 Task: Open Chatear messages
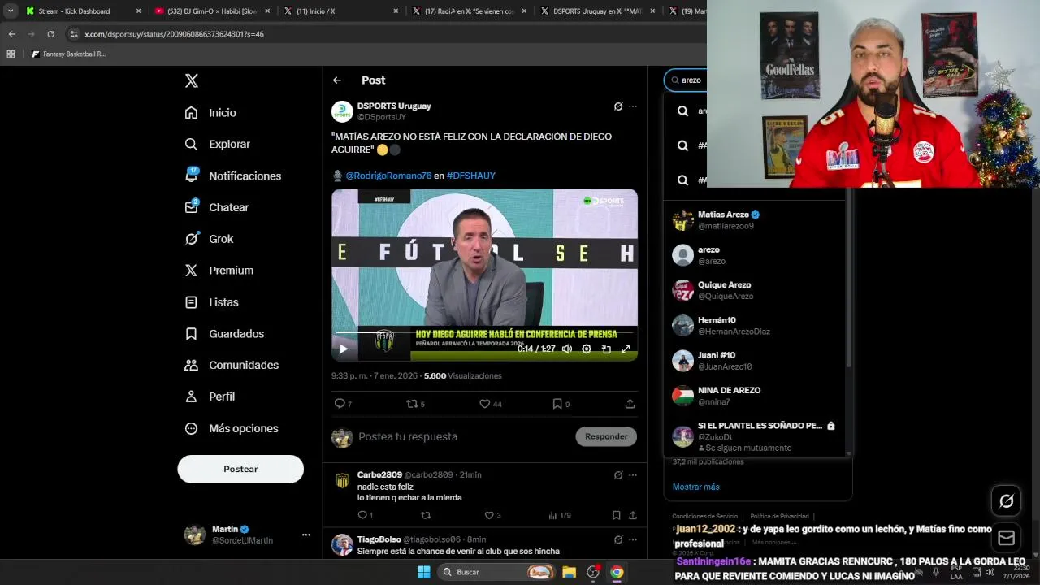pos(216,207)
